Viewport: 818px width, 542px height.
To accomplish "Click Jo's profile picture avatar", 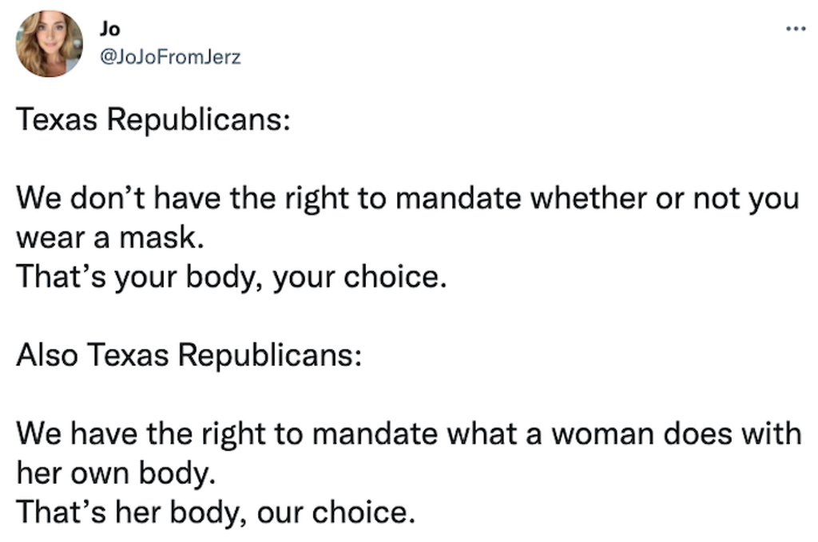I will point(49,43).
